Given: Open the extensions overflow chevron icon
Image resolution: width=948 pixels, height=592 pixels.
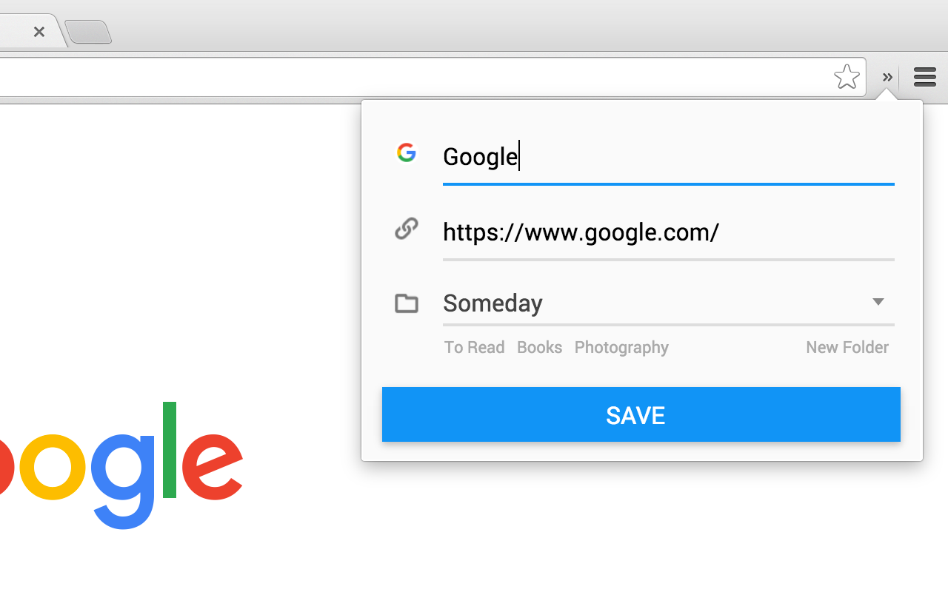Looking at the screenshot, I should pyautogui.click(x=887, y=76).
